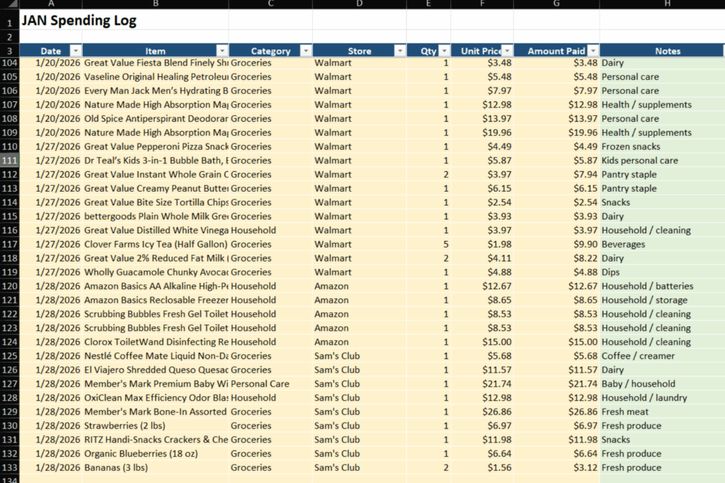The width and height of the screenshot is (725, 483).
Task: Open the Qty column filter dropdown
Action: [x=444, y=51]
